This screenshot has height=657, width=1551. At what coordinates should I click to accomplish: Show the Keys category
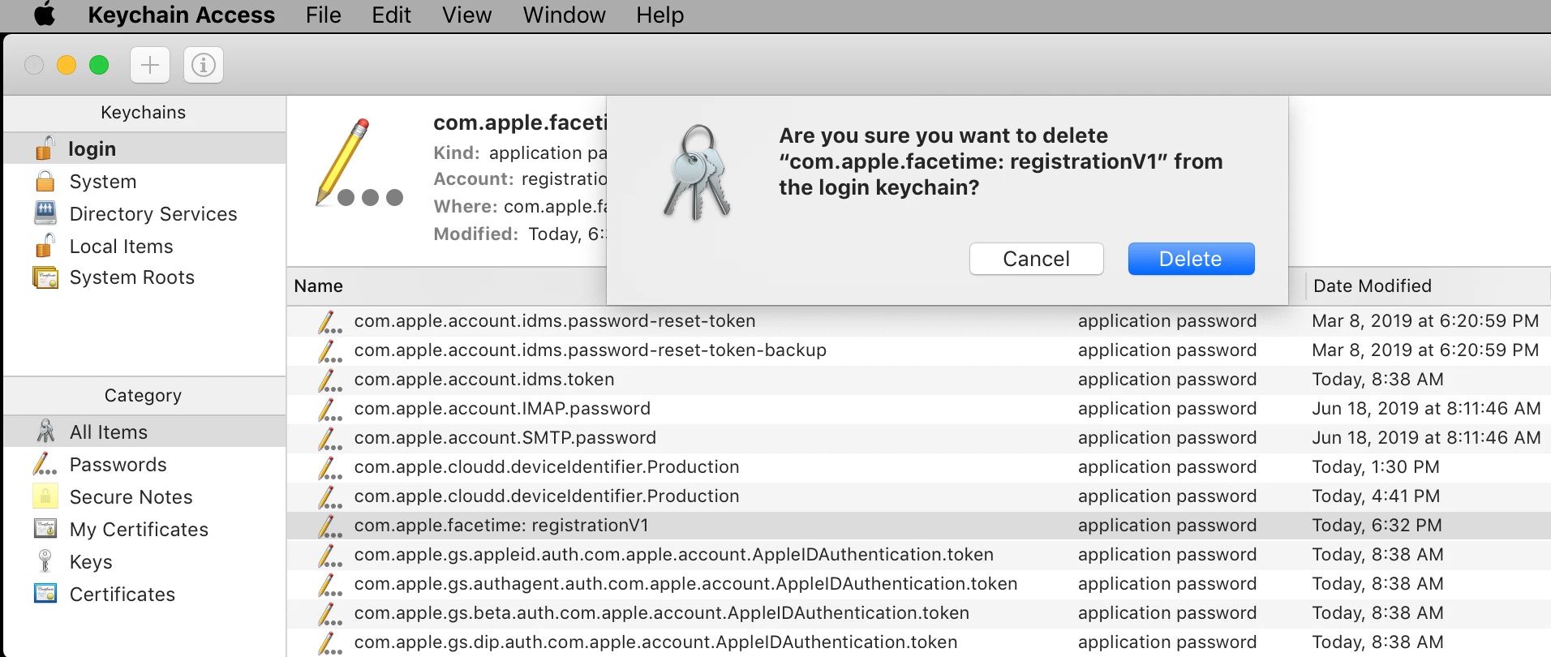coord(91,562)
